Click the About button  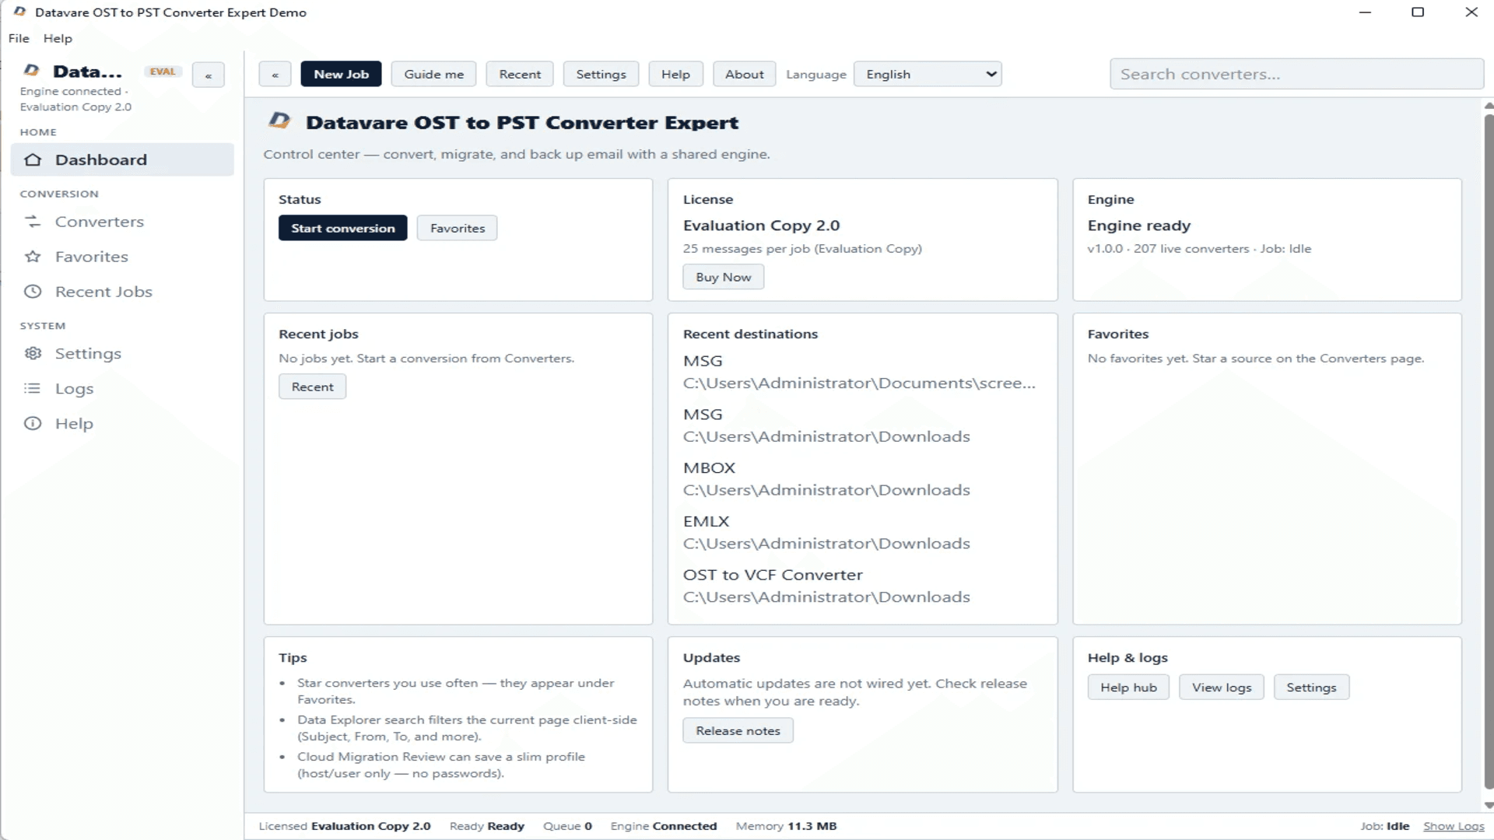pyautogui.click(x=744, y=74)
